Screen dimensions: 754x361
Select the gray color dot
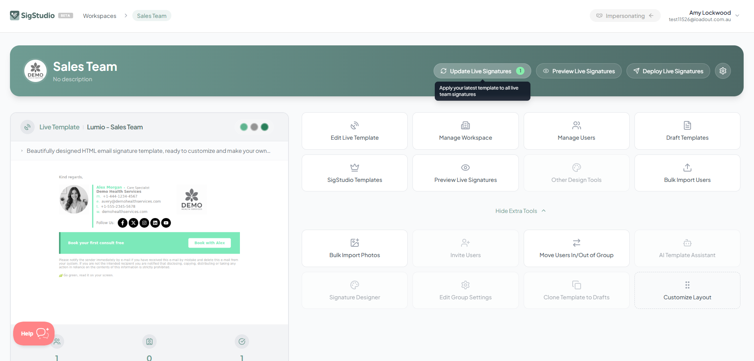point(254,127)
